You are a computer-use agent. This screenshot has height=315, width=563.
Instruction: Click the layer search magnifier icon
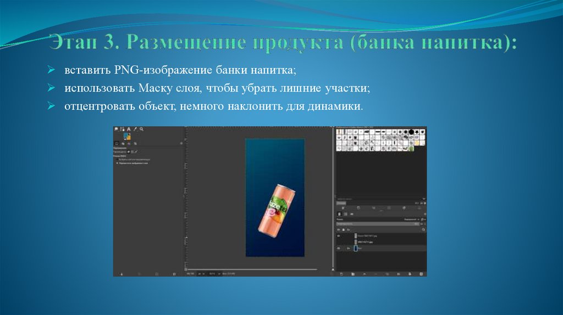tap(424, 229)
